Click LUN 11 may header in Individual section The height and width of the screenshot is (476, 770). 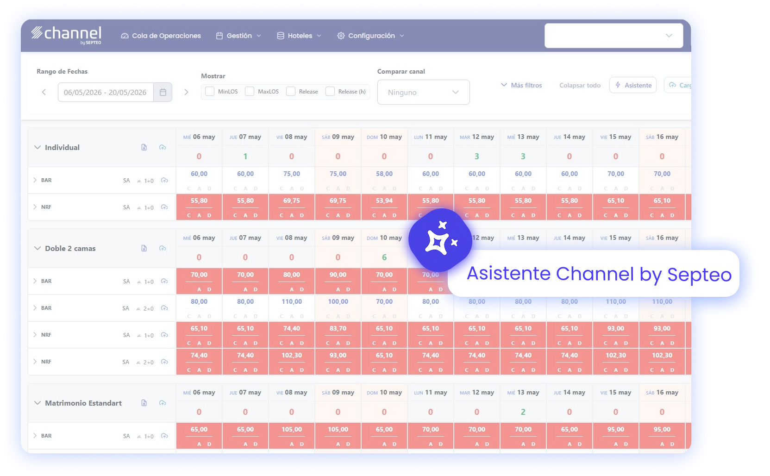pyautogui.click(x=431, y=137)
